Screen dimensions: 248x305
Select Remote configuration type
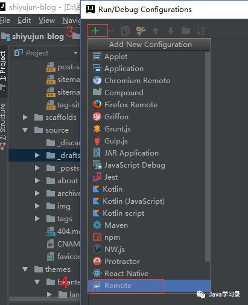pyautogui.click(x=149, y=286)
